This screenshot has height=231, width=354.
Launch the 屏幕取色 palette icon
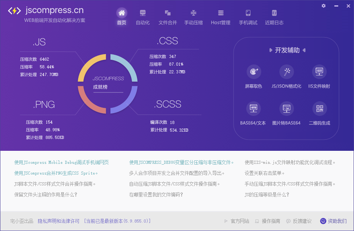tap(254, 72)
